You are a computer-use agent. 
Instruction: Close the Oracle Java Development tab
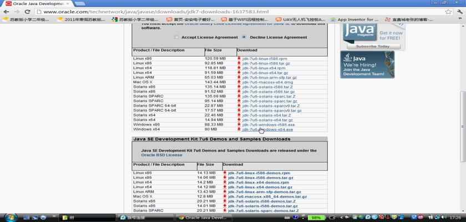(68, 3)
